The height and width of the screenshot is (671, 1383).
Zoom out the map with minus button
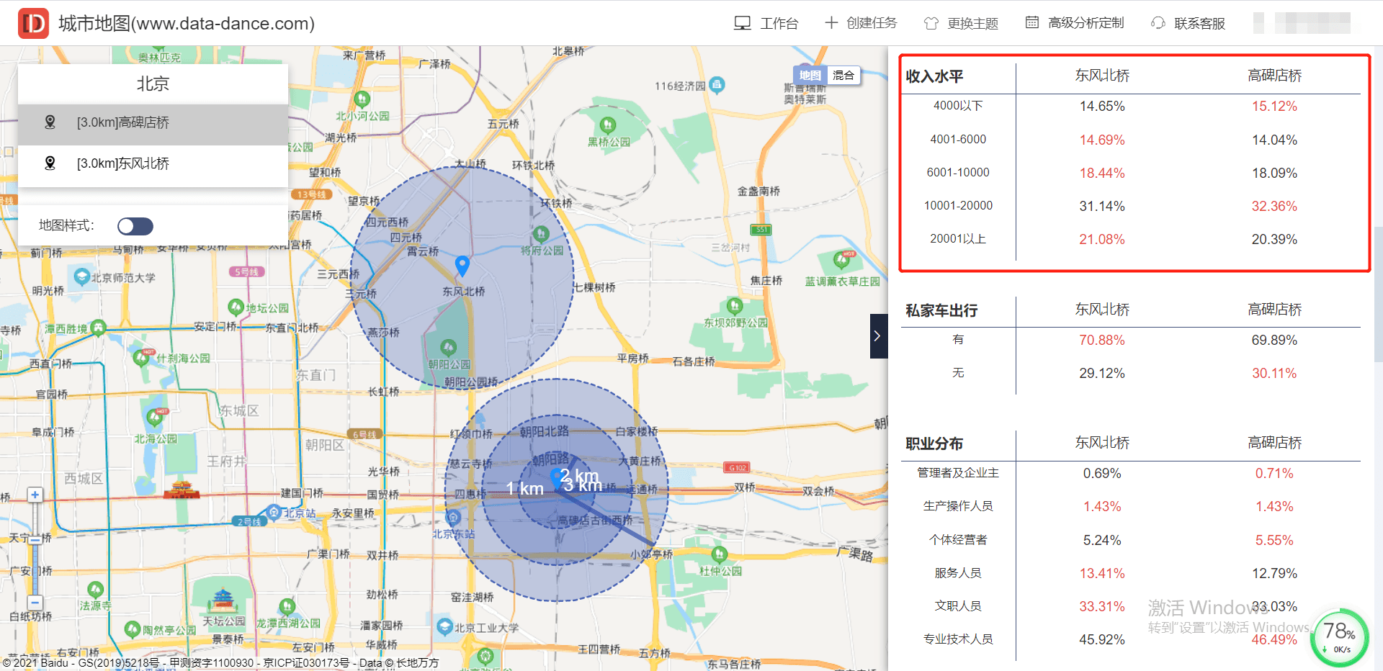tap(35, 603)
